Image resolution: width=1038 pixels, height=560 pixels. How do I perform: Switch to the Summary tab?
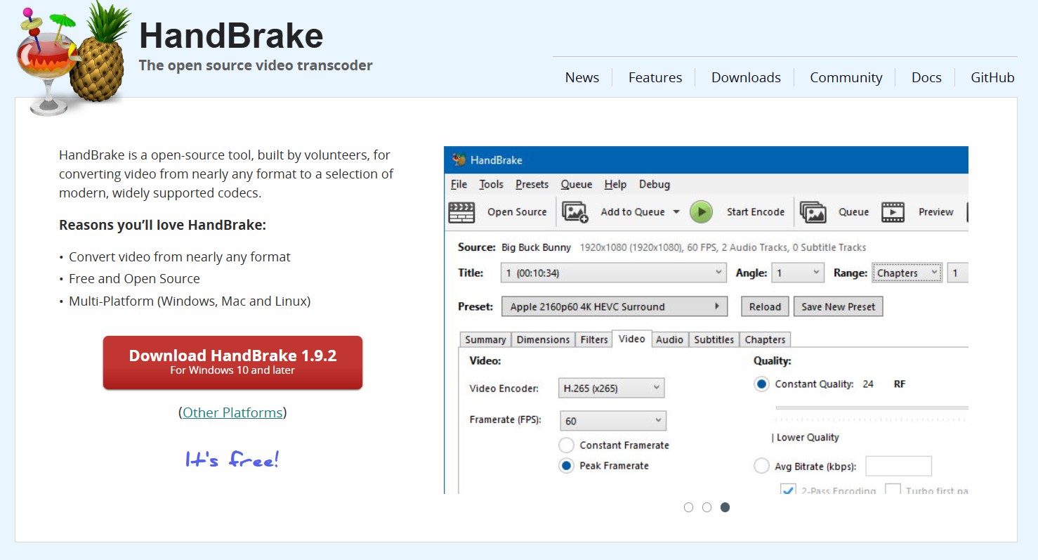(x=485, y=340)
